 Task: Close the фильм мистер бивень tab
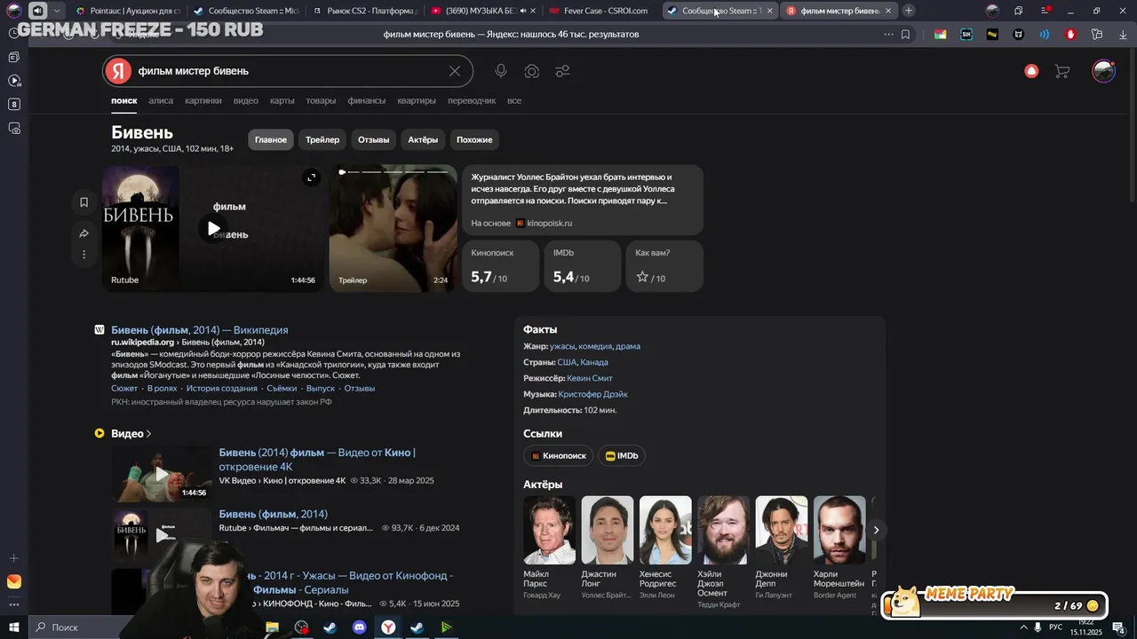[888, 11]
